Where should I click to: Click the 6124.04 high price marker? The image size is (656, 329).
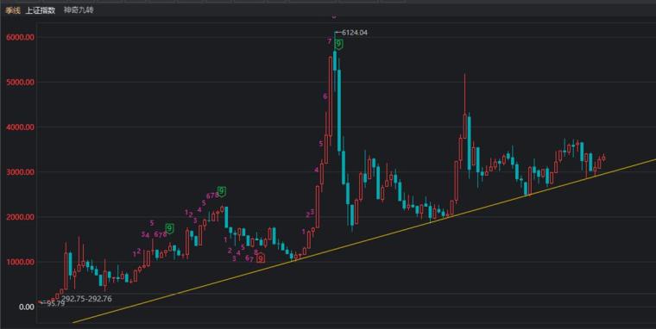tap(355, 33)
